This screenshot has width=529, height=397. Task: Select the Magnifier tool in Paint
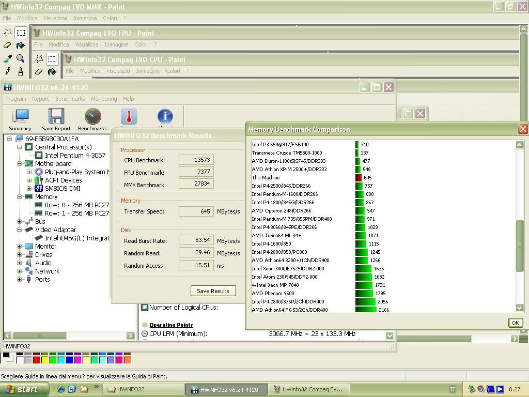tap(20, 58)
